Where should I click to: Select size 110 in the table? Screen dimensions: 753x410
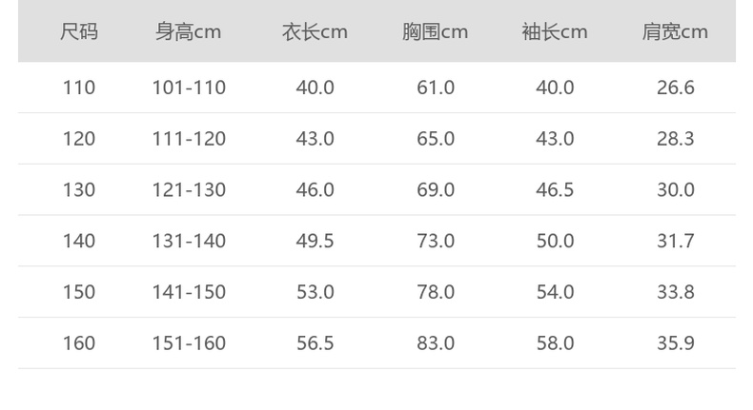pyautogui.click(x=79, y=88)
